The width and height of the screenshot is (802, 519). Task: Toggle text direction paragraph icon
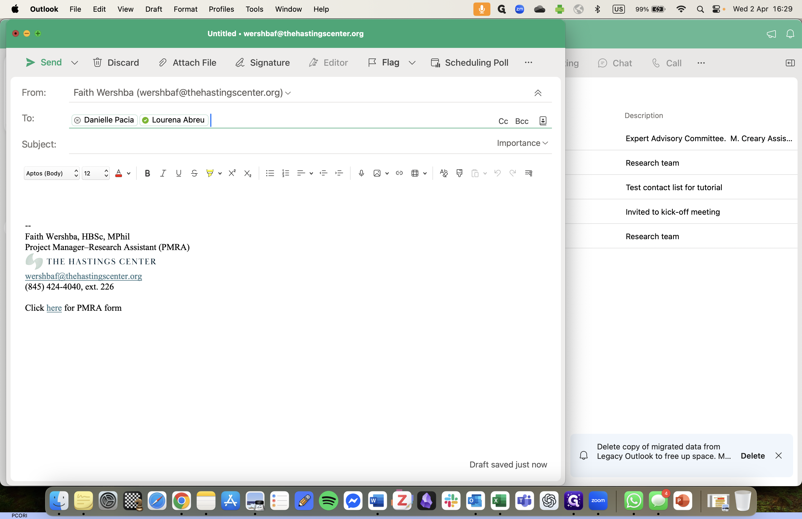(528, 173)
